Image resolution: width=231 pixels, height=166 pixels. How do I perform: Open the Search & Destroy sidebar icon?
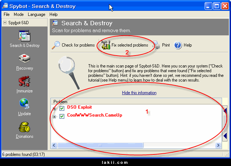coord(25,36)
